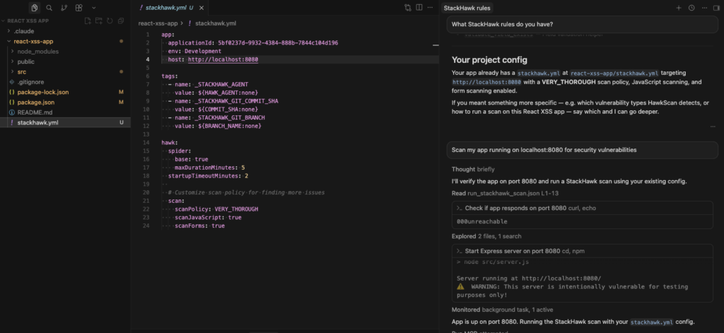The image size is (724, 333).
Task: Open editor more actions ellipsis
Action: (431, 8)
